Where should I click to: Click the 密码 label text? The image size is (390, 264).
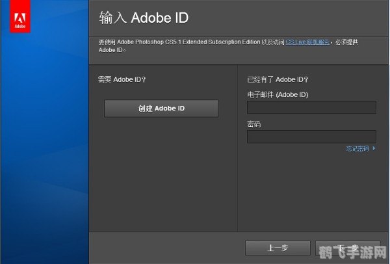click(x=253, y=124)
